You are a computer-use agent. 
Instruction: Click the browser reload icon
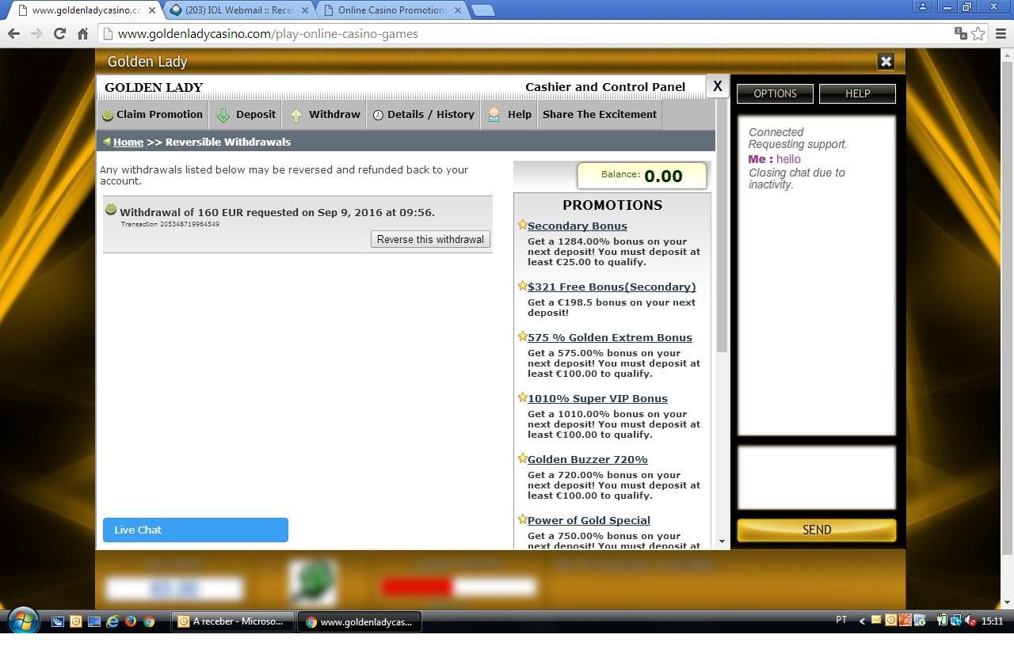59,33
